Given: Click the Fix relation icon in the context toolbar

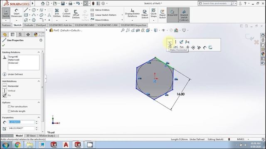Looking at the screenshot, I should pos(181,42).
